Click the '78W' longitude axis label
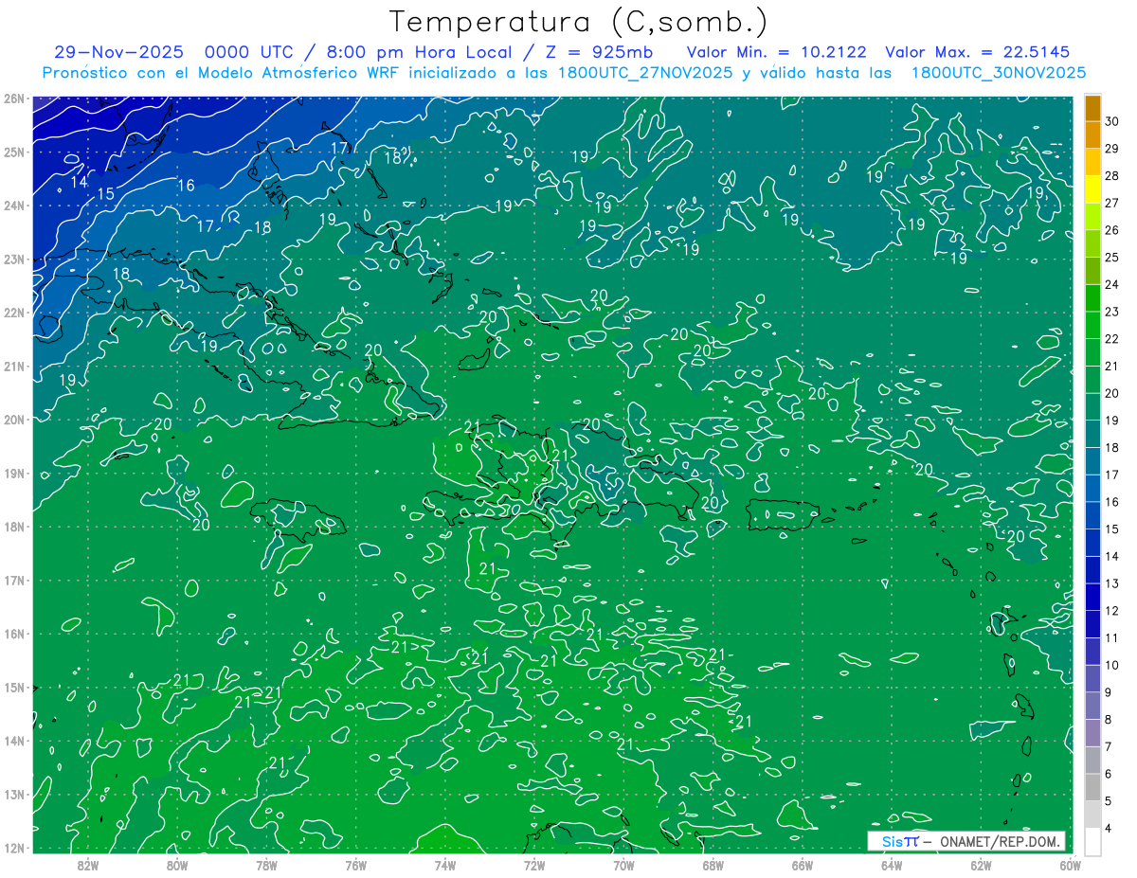Image resolution: width=1137 pixels, height=878 pixels. pyautogui.click(x=266, y=865)
